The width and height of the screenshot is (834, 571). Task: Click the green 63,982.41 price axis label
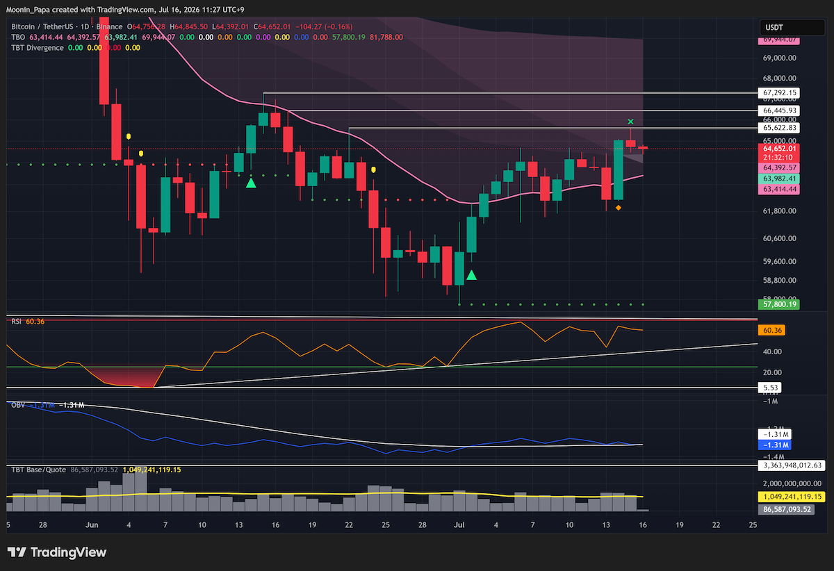click(x=780, y=179)
